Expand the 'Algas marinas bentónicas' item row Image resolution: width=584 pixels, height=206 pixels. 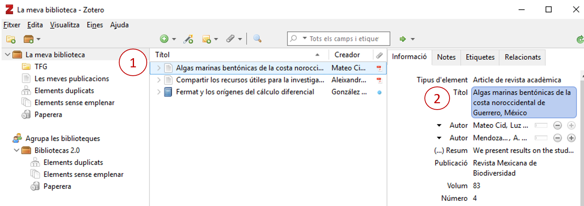click(159, 68)
